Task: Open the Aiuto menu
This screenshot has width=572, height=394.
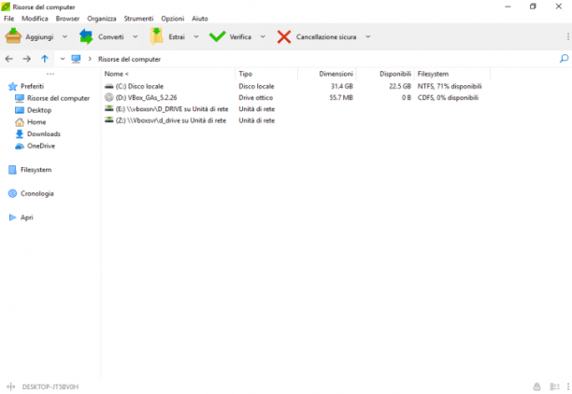Action: [x=200, y=19]
